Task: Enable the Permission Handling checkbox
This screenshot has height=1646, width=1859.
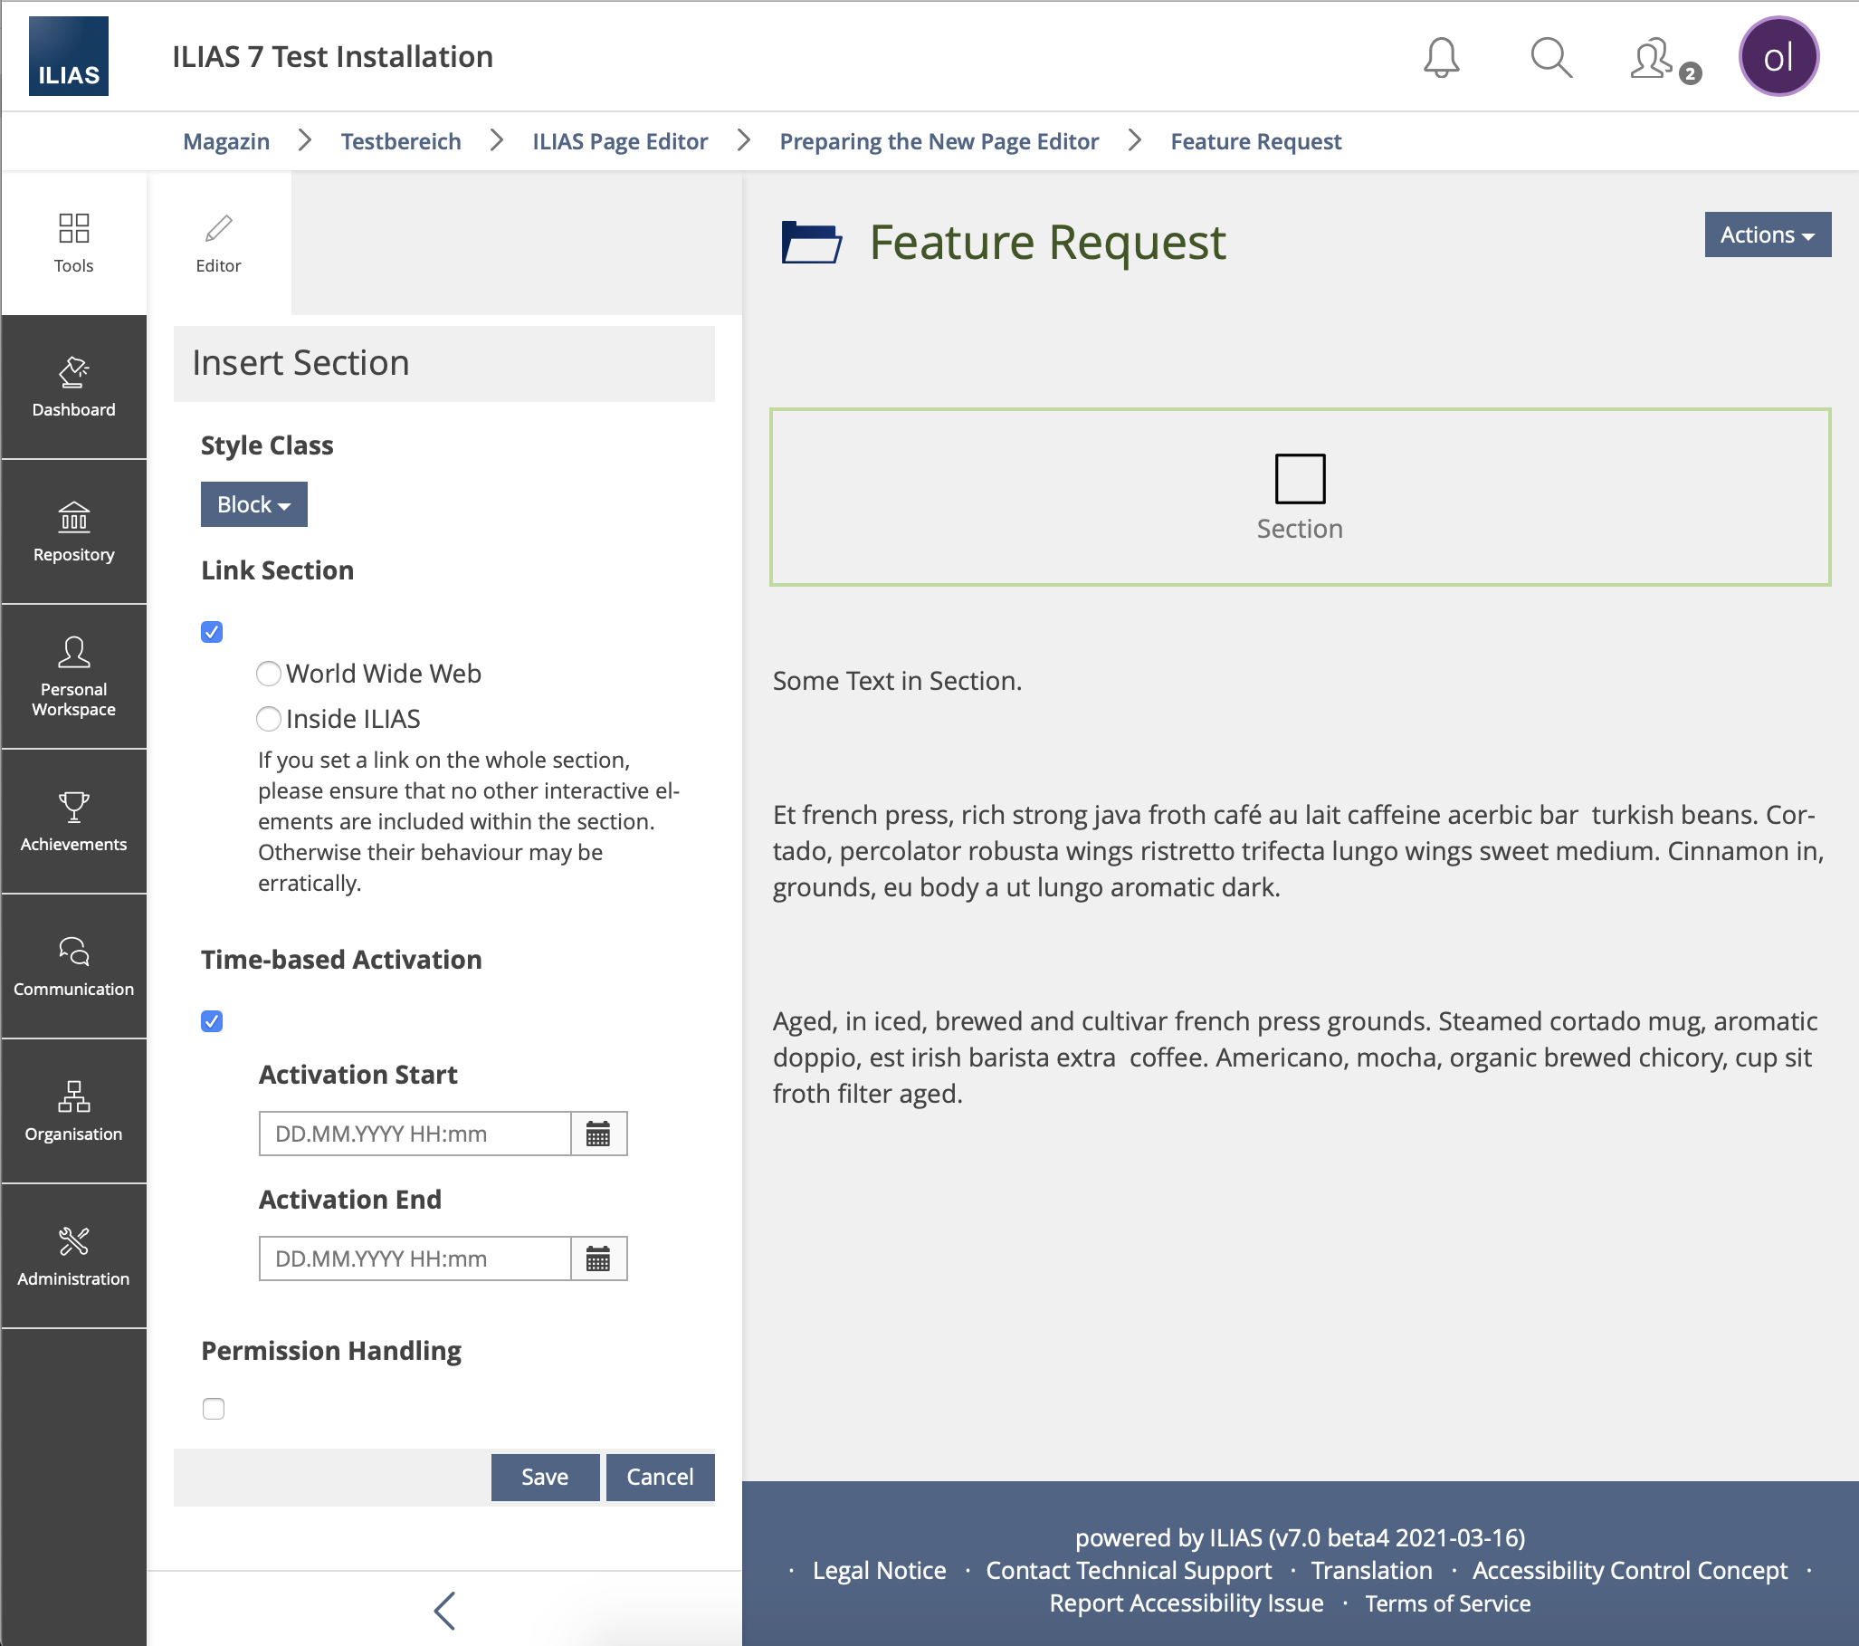Action: click(x=214, y=1409)
